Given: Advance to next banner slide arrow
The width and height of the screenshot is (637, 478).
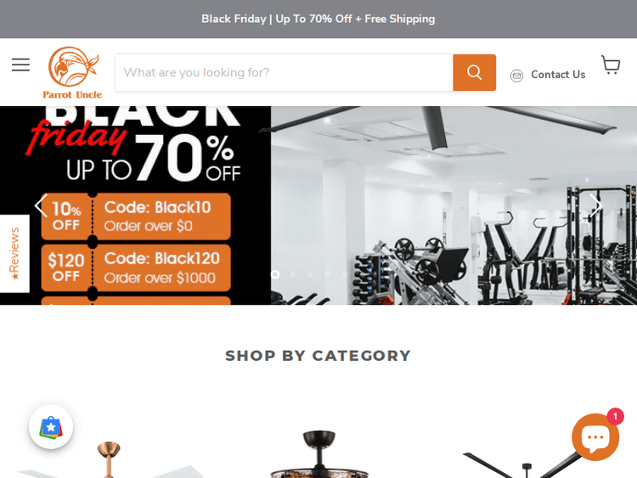Looking at the screenshot, I should tap(595, 205).
